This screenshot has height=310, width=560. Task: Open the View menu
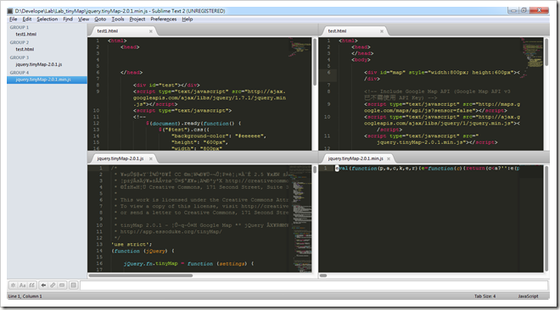point(83,19)
